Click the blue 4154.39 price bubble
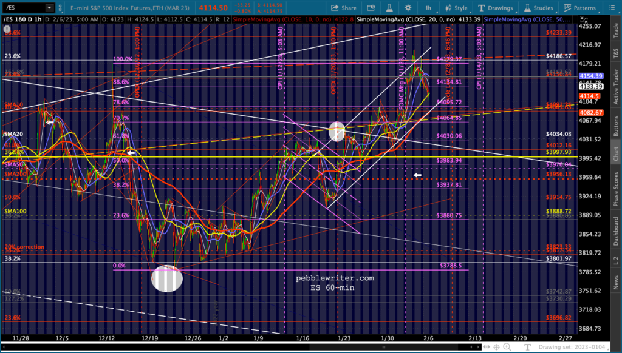The height and width of the screenshot is (353, 622). click(591, 76)
